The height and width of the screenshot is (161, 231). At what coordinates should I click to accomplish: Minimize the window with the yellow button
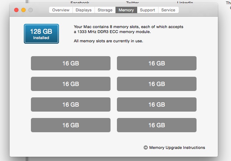(x=23, y=10)
